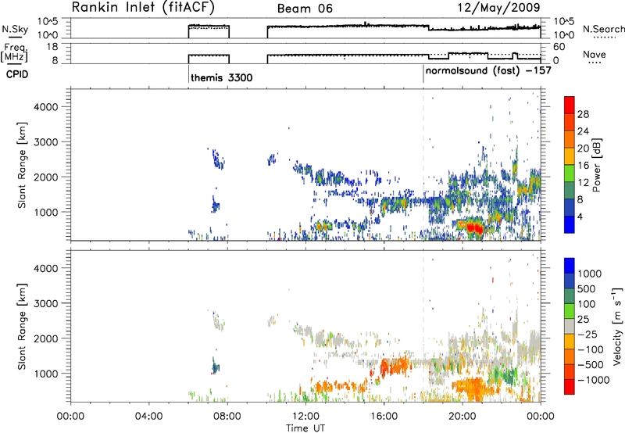Click the blue top Velocity colorbar segment
Image resolution: width=625 pixels, height=433 pixels.
[570, 266]
